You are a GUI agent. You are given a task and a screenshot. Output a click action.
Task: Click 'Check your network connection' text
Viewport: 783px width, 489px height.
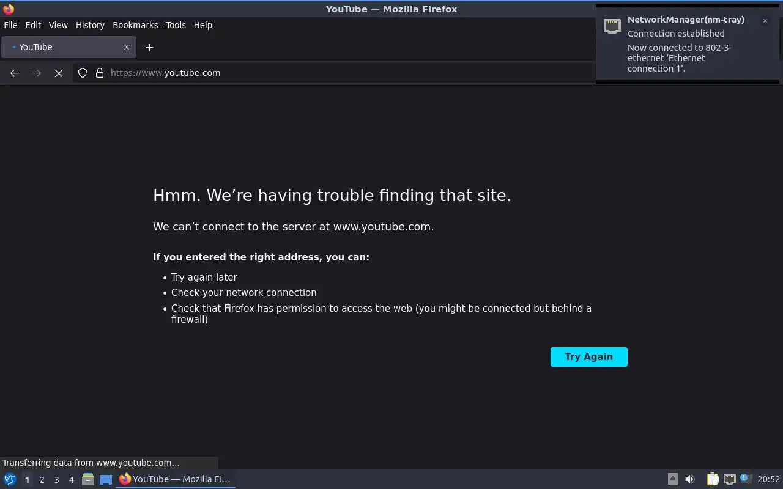point(243,292)
